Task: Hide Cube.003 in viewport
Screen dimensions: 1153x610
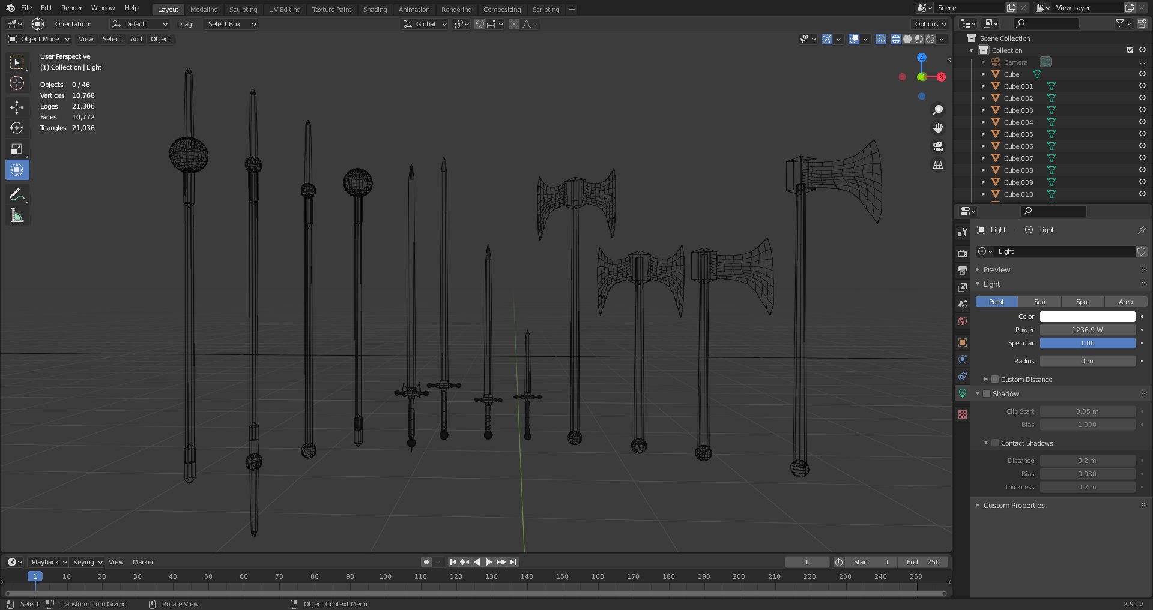Action: tap(1142, 110)
